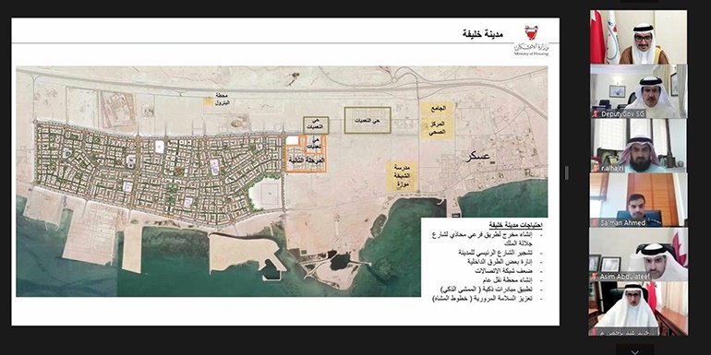Screen dimensions: 711x355
Task: Click the Ministry of Housing logo on the slide
Action: click(x=531, y=41)
